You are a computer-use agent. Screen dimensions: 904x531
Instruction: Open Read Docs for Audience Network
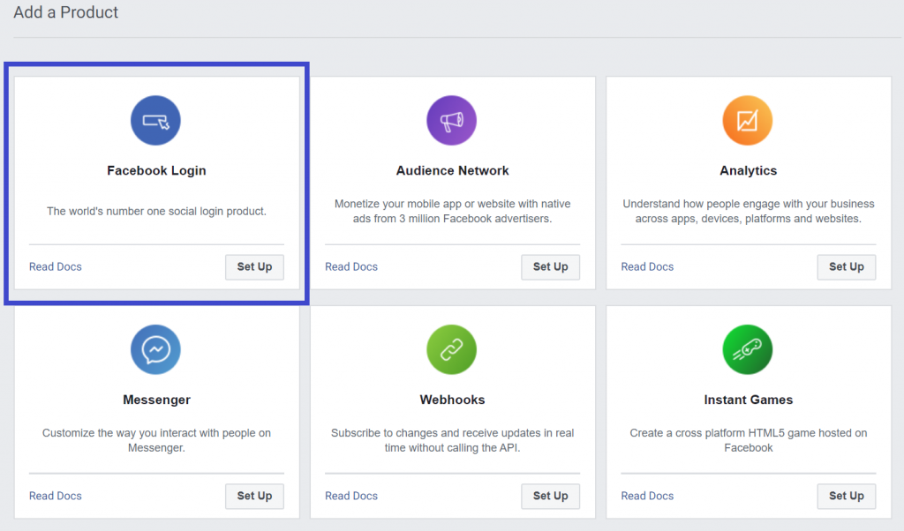(x=351, y=267)
